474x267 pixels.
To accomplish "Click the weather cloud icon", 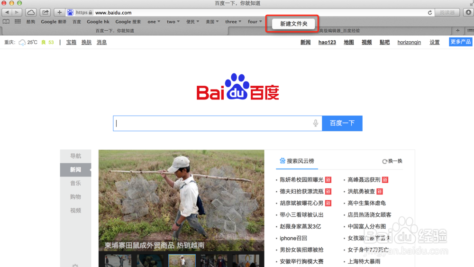I will point(22,43).
